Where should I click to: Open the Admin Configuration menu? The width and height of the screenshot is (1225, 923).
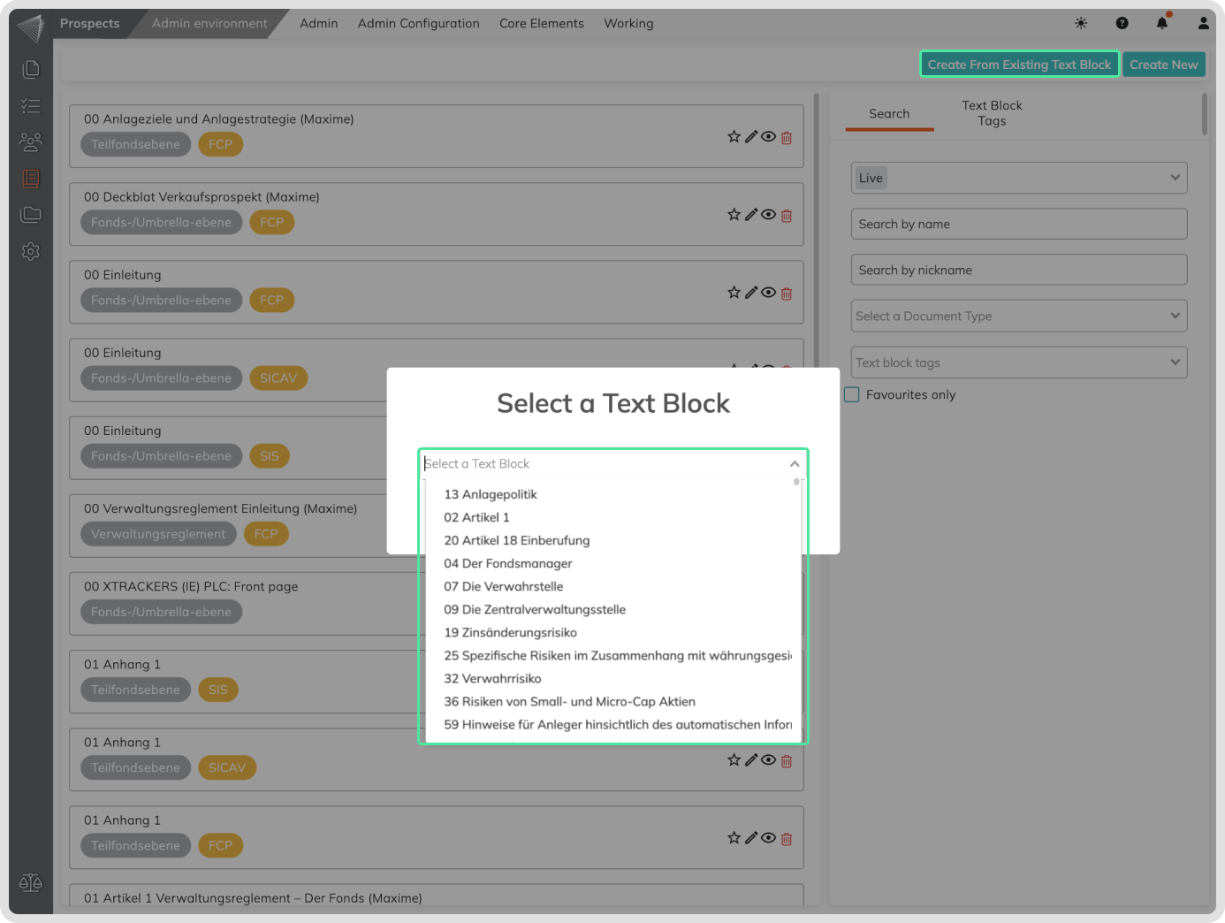pyautogui.click(x=418, y=23)
